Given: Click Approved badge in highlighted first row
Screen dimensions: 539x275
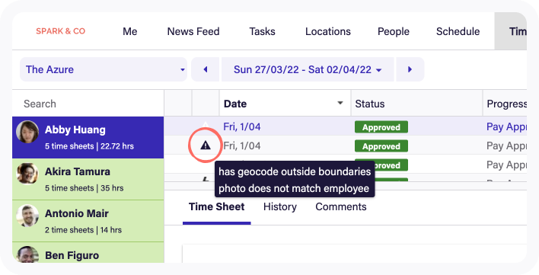Looking at the screenshot, I should (x=381, y=127).
